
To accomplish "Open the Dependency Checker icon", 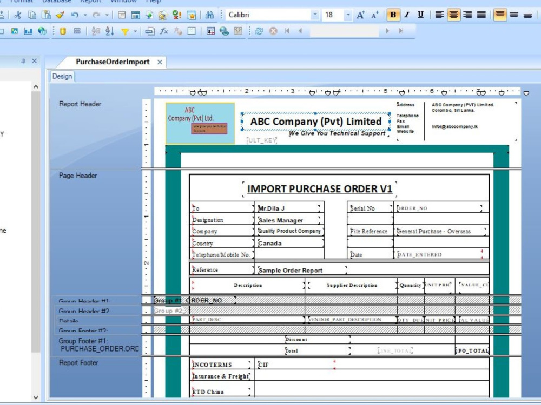I will click(177, 15).
